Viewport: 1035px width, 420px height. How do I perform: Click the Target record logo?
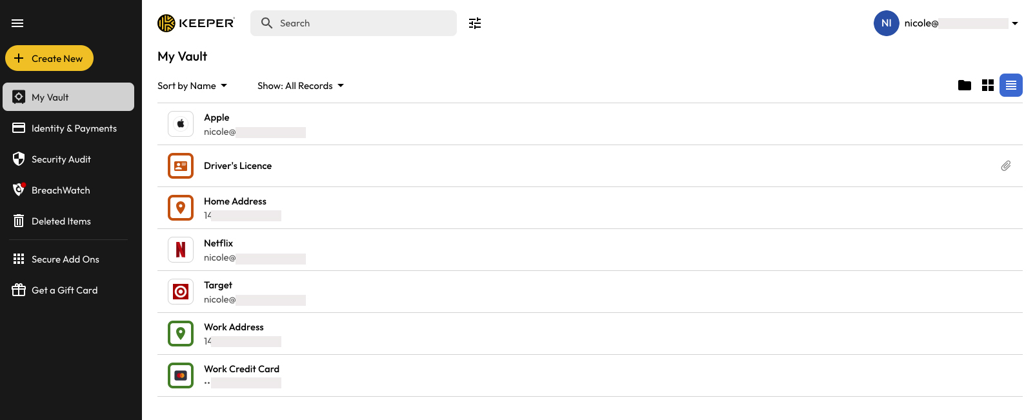tap(181, 292)
